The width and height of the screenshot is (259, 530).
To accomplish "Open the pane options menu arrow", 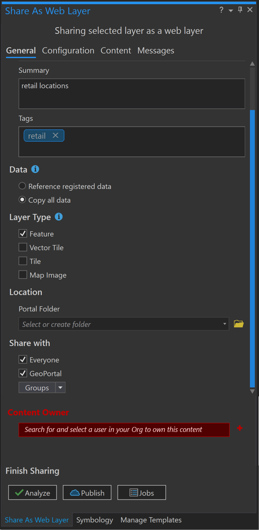I will pyautogui.click(x=231, y=11).
